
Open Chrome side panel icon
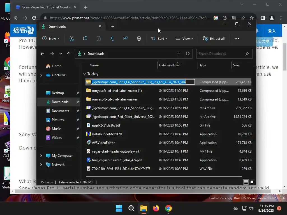click(263, 18)
